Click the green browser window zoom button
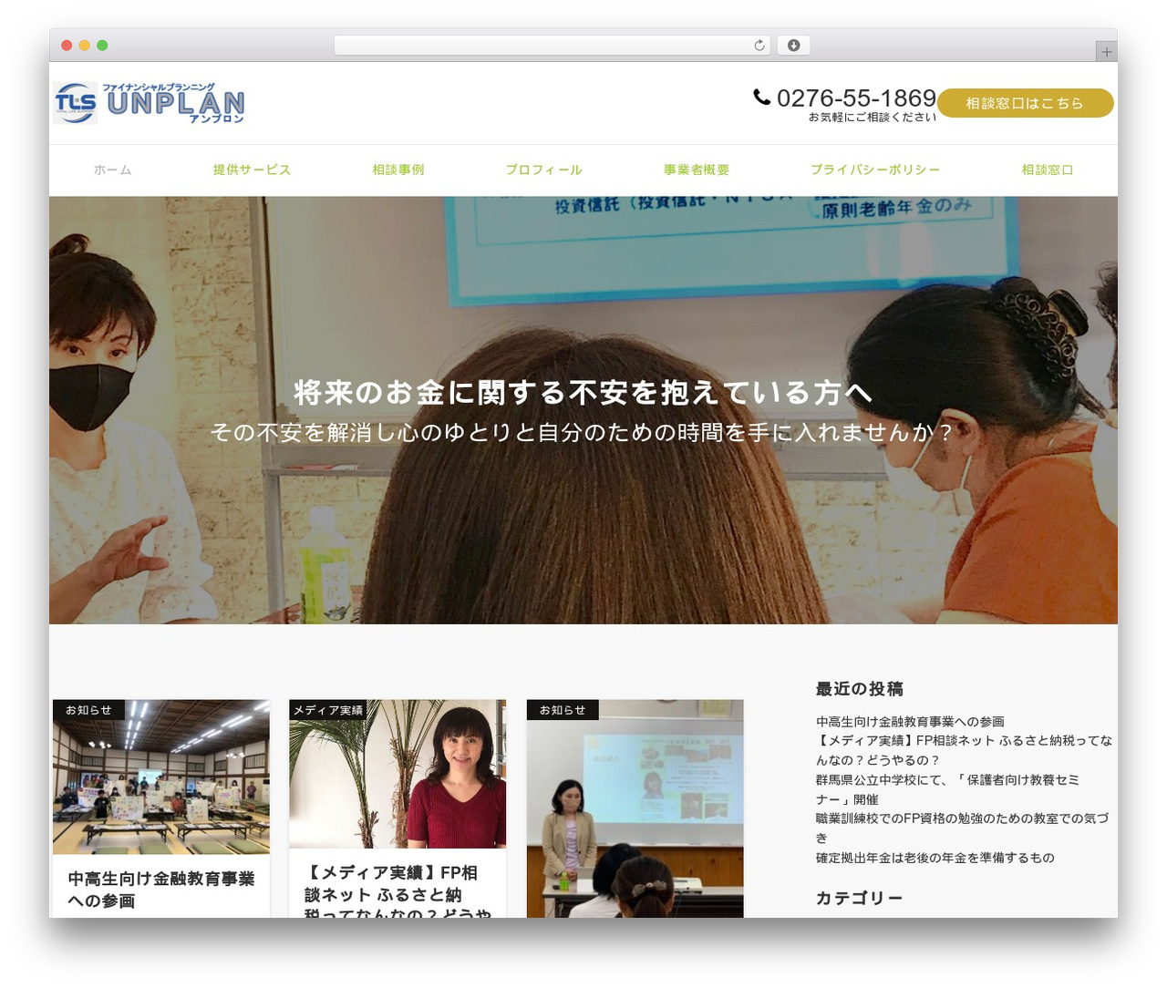The width and height of the screenshot is (1167, 988). point(102,46)
